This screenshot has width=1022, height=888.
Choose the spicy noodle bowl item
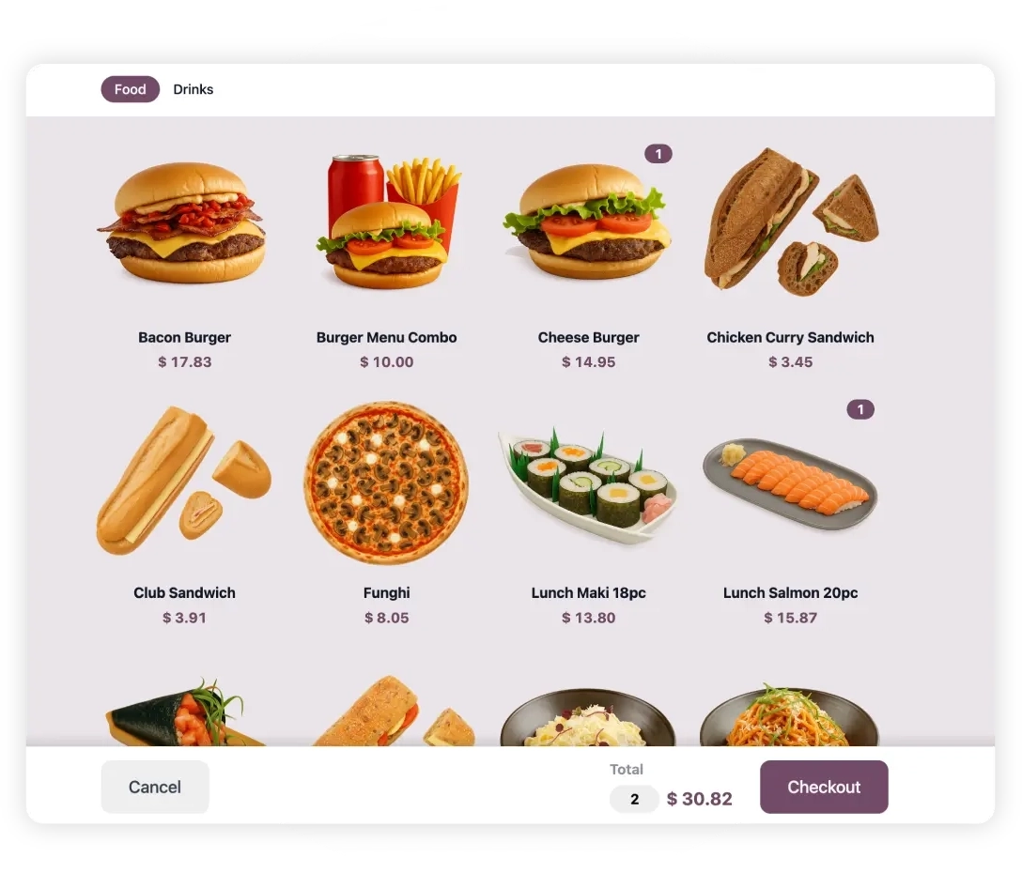(789, 714)
